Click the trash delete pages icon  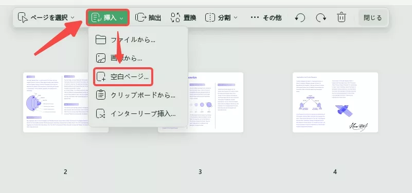tap(342, 17)
